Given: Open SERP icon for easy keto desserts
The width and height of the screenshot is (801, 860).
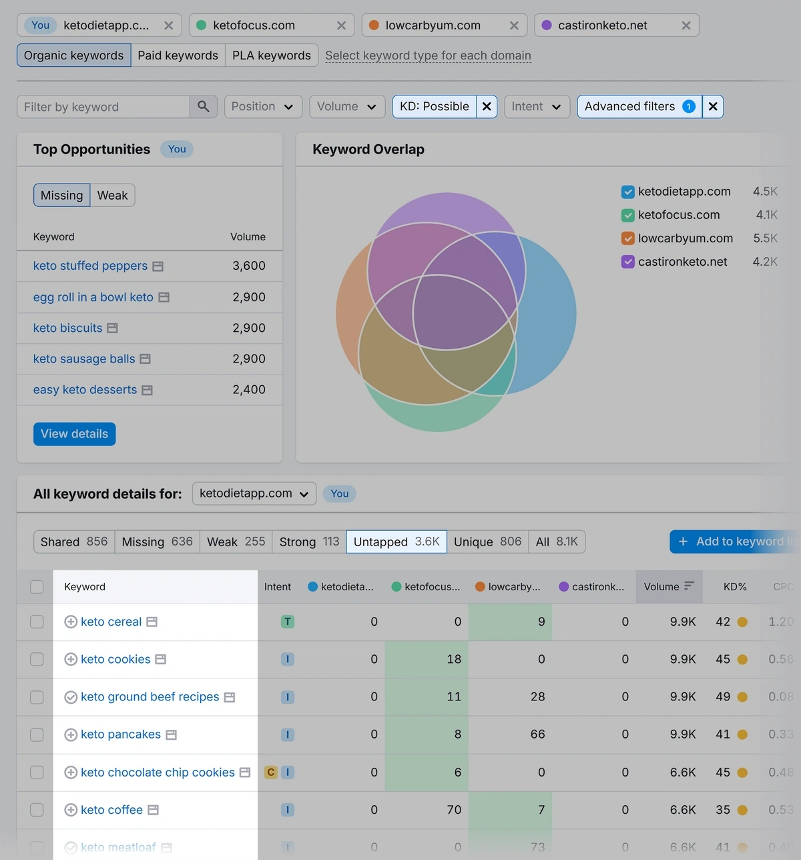Looking at the screenshot, I should point(148,390).
